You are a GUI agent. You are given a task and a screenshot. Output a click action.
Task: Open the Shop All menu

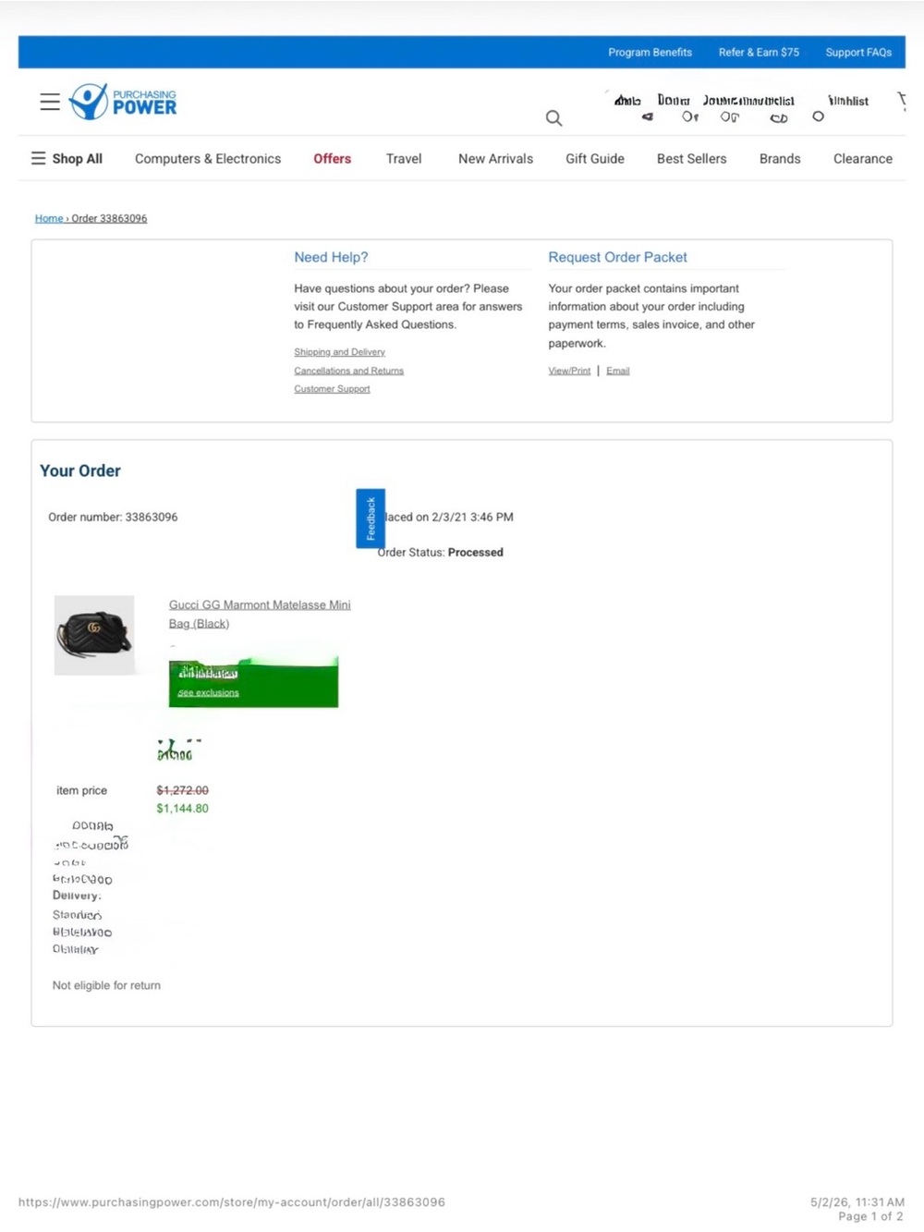click(67, 158)
